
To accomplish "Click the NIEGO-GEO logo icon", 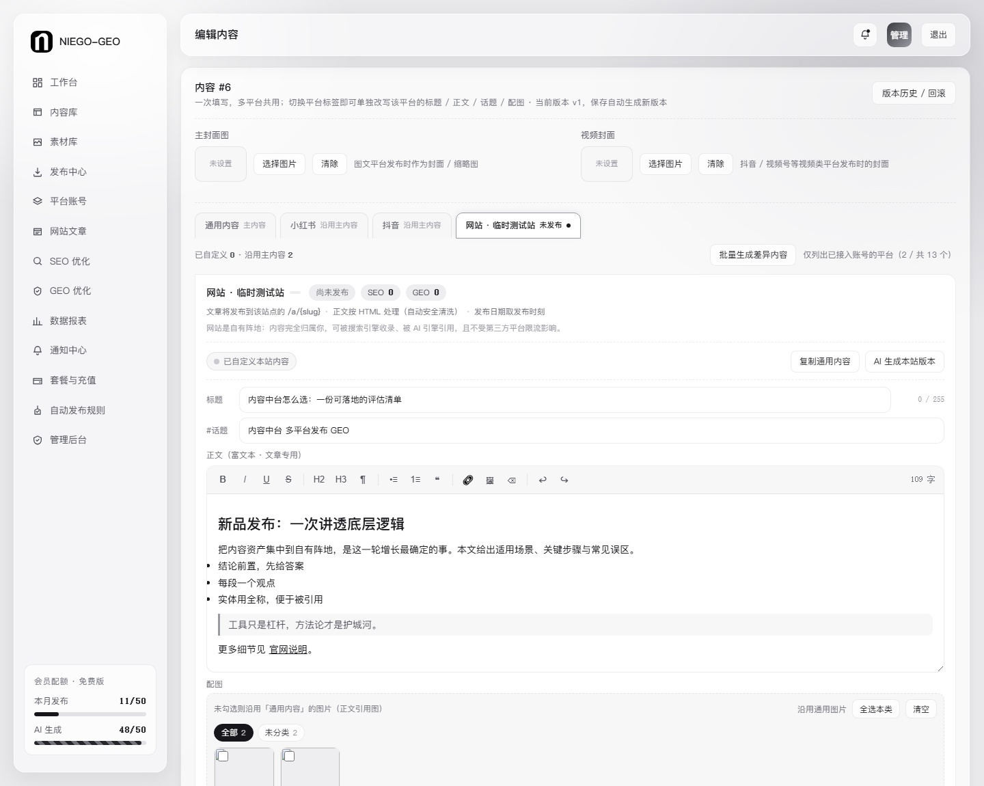I will (42, 42).
